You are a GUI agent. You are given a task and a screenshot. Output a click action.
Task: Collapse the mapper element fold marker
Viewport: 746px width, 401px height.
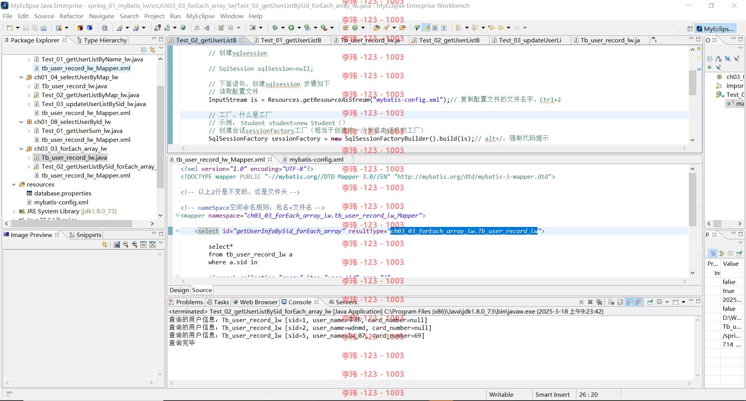coord(177,215)
